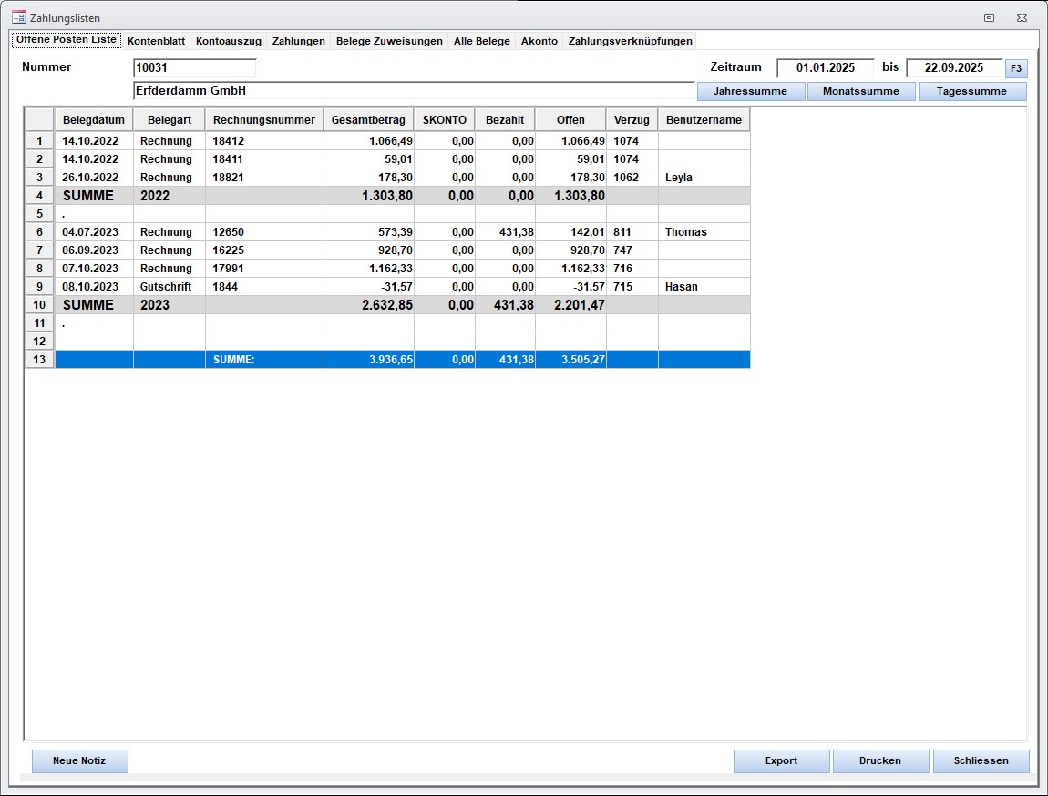This screenshot has height=796, width=1048.
Task: Switch to the Kontenblatt tab
Action: click(x=156, y=41)
